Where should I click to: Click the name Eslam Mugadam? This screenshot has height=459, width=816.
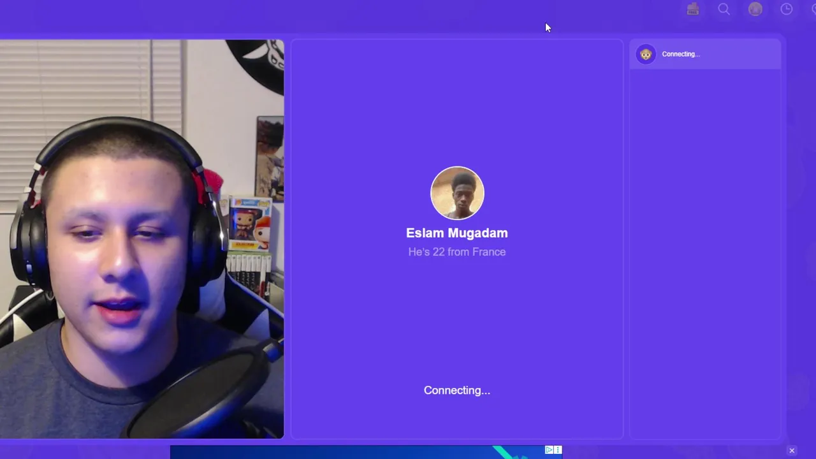457,233
